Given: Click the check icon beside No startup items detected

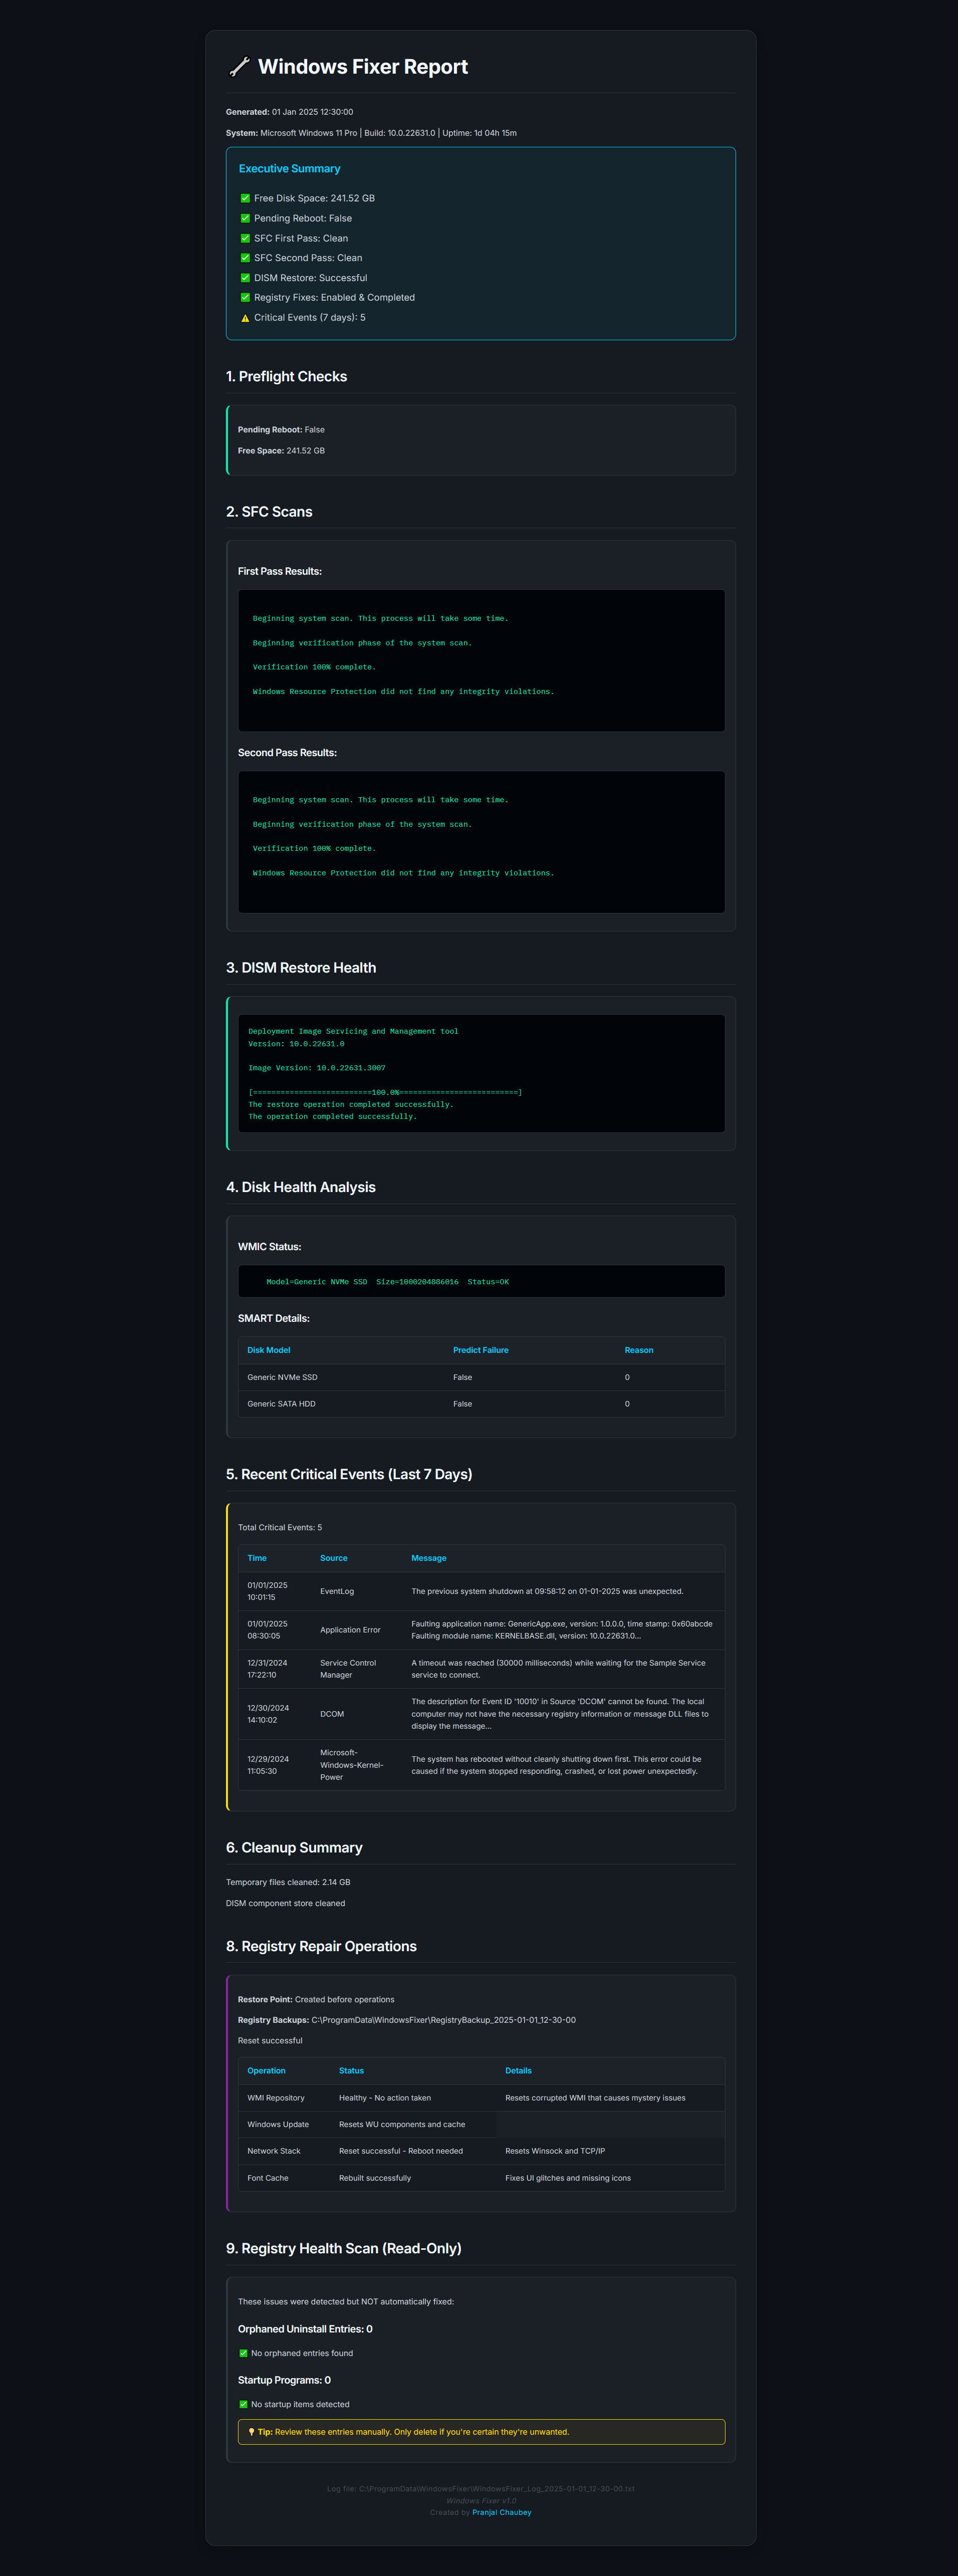Looking at the screenshot, I should click(243, 2404).
